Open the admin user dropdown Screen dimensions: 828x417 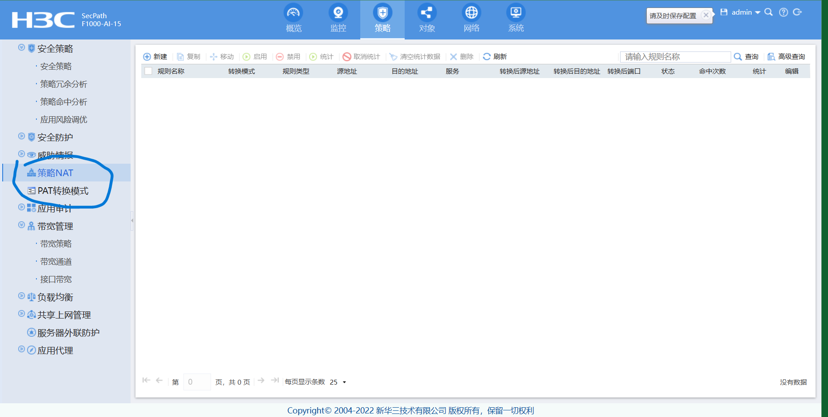click(746, 12)
